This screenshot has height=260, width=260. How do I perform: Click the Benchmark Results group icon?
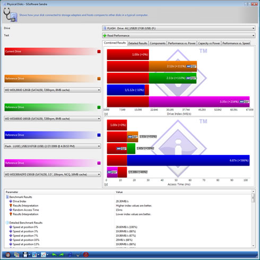[7, 197]
